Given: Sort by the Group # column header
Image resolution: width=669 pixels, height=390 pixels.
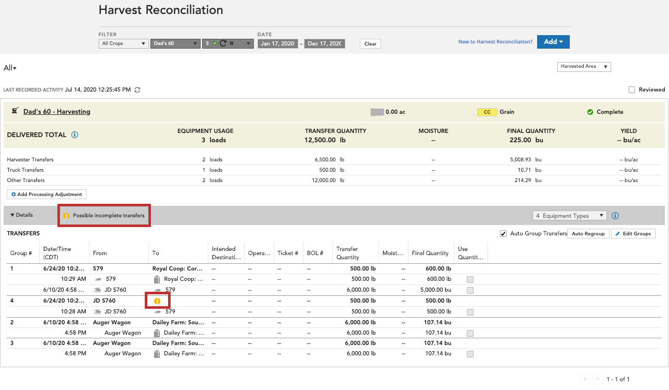Looking at the screenshot, I should coord(21,253).
